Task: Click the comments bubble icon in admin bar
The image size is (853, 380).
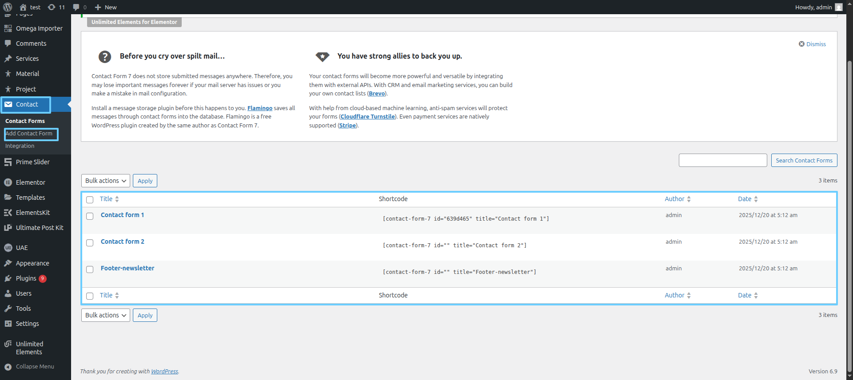Action: (x=76, y=7)
